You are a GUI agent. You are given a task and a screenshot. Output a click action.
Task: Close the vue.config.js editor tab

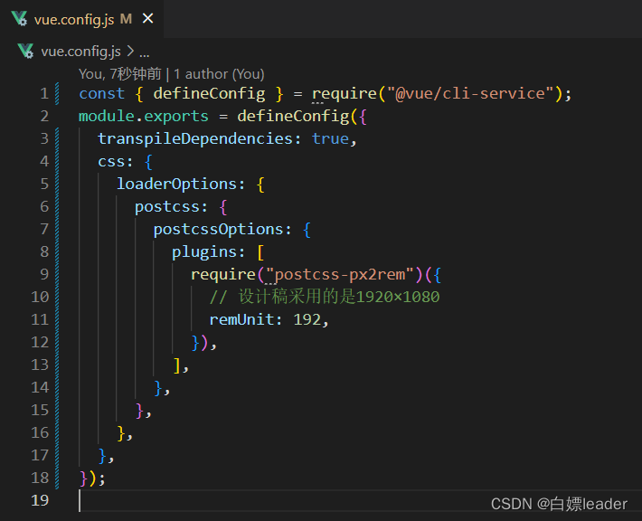point(147,18)
